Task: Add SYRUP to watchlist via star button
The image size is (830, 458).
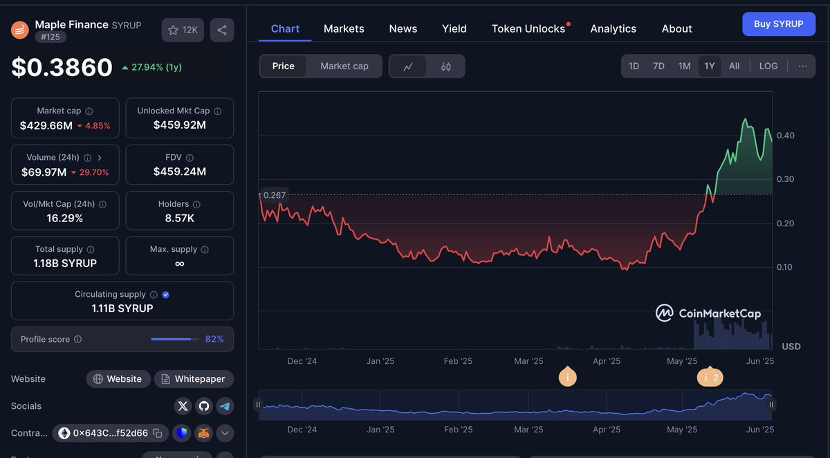Action: (x=183, y=30)
